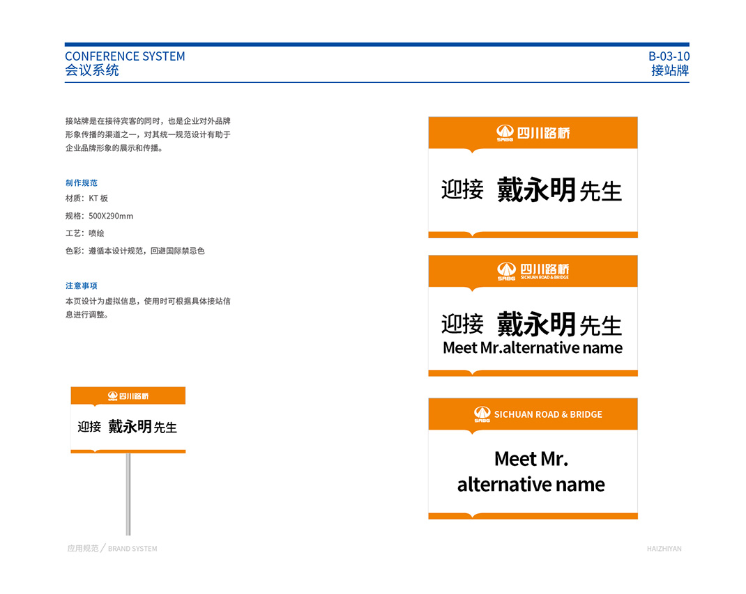Click the 四川路桥 wordmark on the top sign
746x594 pixels.
[543, 132]
